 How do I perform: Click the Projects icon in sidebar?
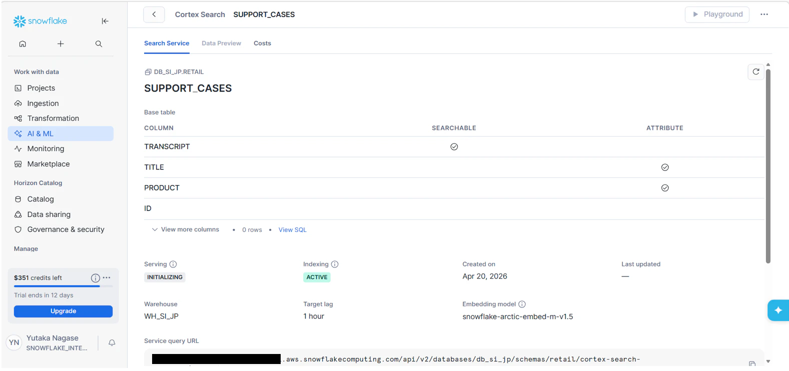[18, 88]
